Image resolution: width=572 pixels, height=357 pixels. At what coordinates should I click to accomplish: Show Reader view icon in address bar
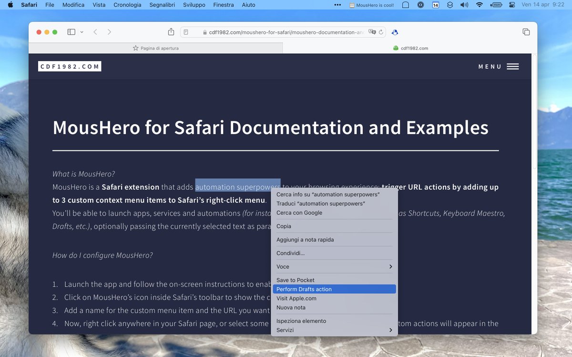tap(186, 32)
